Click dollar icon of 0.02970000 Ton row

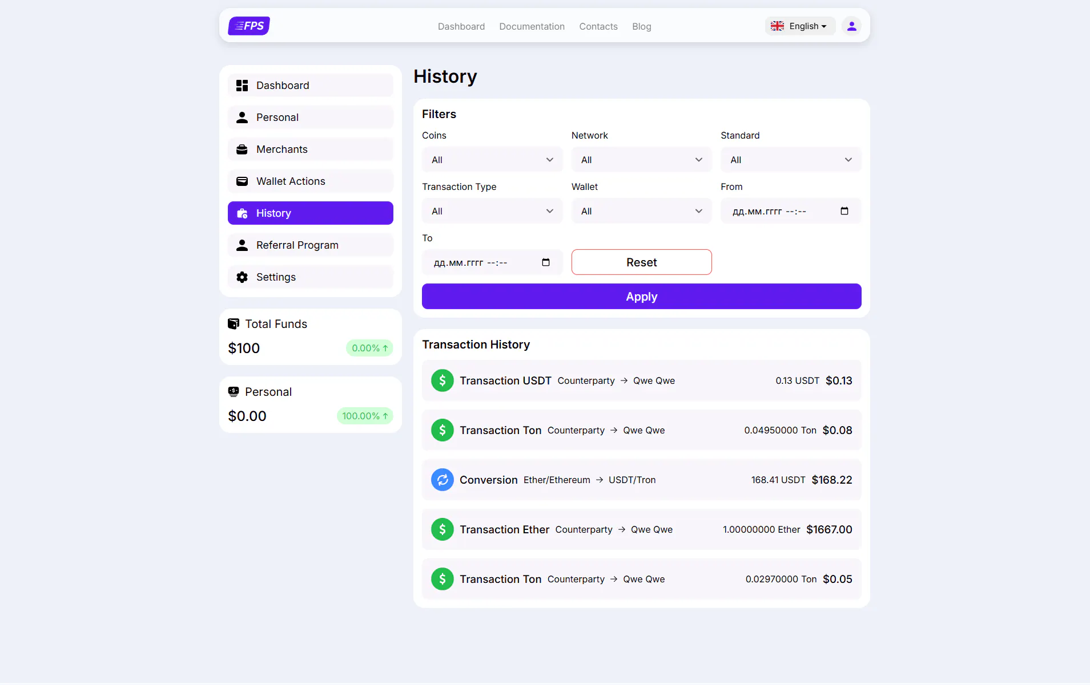443,579
